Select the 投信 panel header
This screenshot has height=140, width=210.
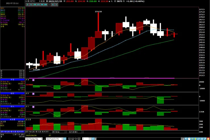click(12, 93)
